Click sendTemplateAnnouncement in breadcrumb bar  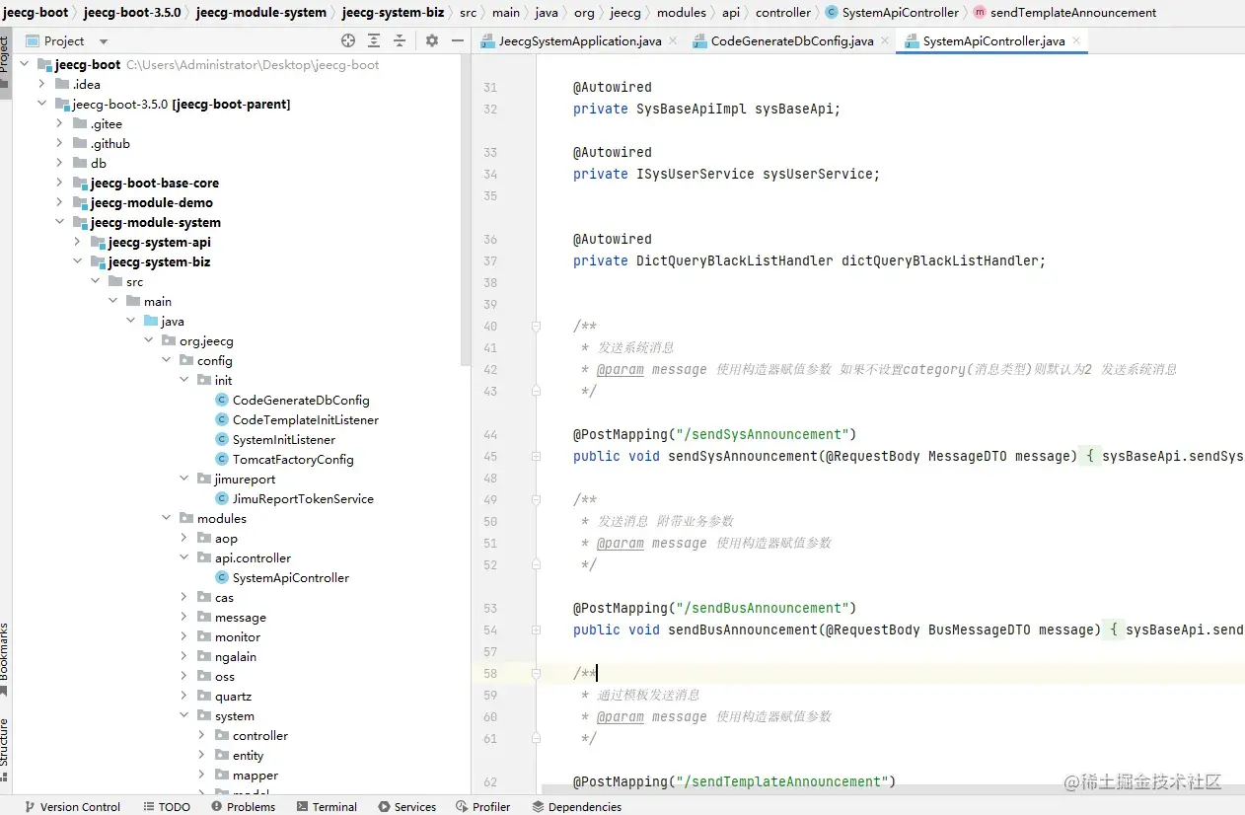[1063, 13]
